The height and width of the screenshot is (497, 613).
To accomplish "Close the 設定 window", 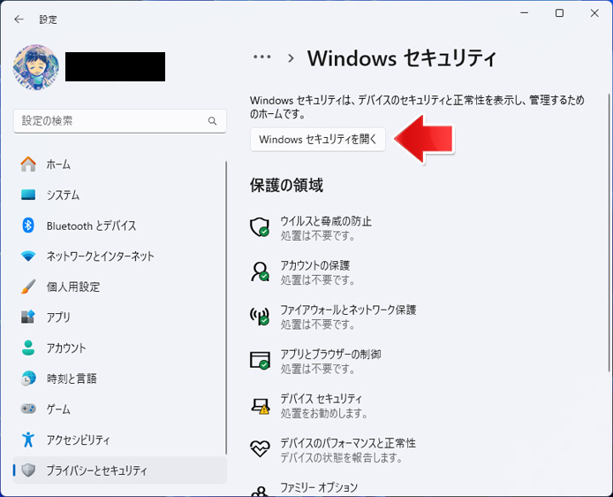I will (594, 13).
